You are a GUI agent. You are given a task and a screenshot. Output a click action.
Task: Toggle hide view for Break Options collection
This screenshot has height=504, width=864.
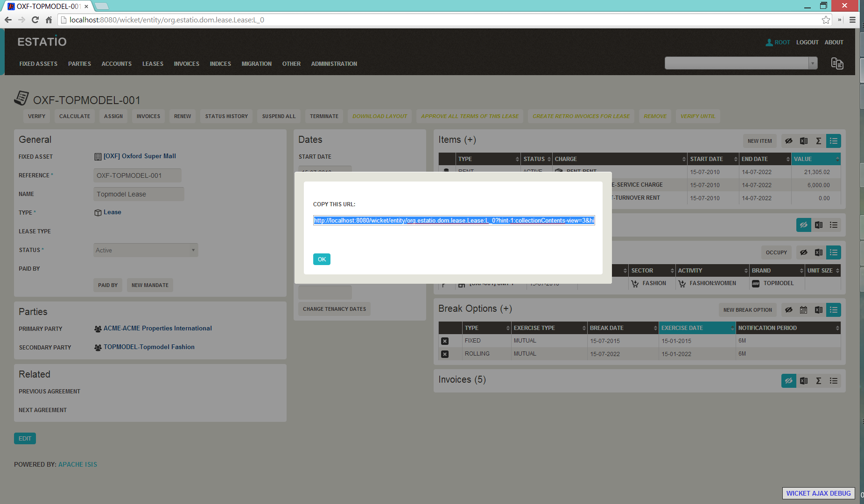(788, 310)
